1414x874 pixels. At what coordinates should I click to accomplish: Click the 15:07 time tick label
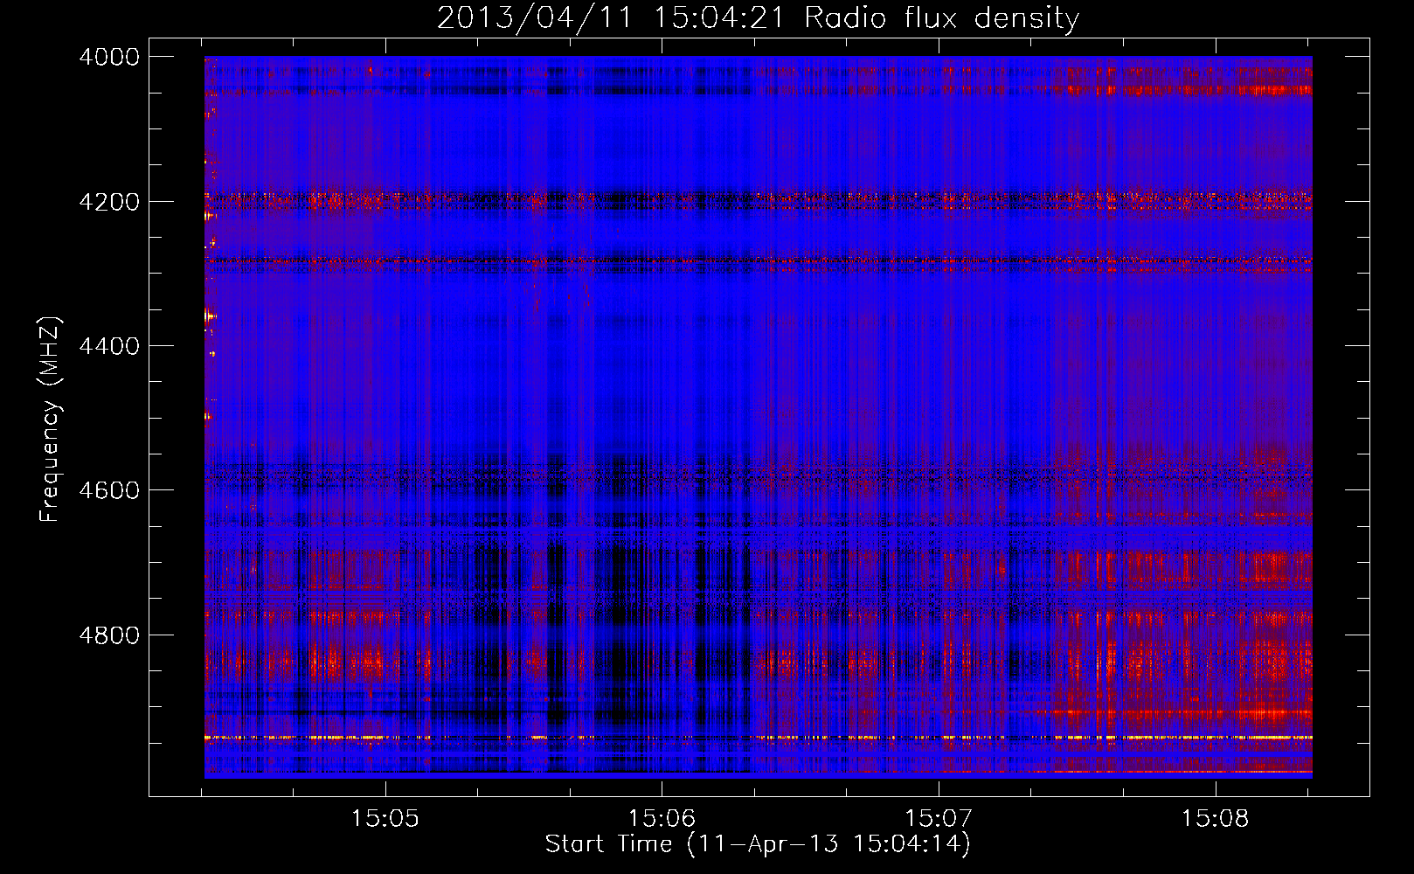click(939, 819)
